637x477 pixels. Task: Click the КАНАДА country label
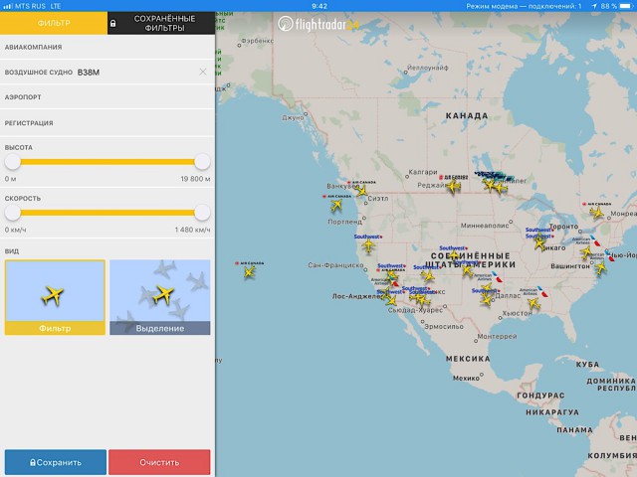coord(467,116)
